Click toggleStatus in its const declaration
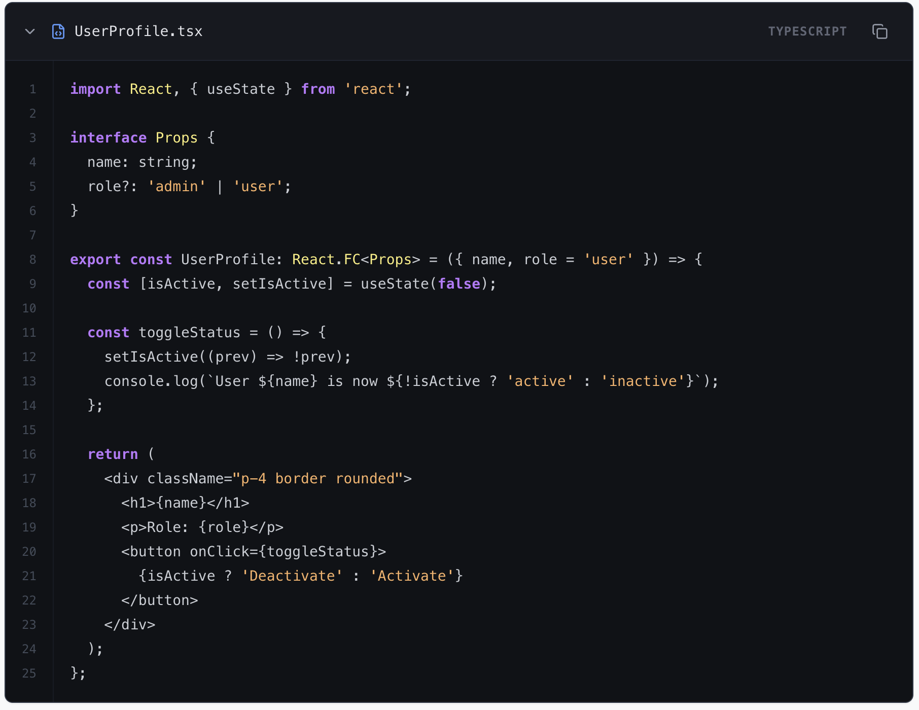The image size is (919, 710). [189, 333]
